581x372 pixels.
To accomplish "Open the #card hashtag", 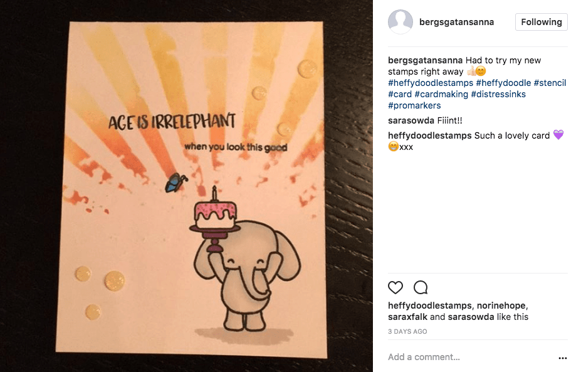I will click(400, 94).
